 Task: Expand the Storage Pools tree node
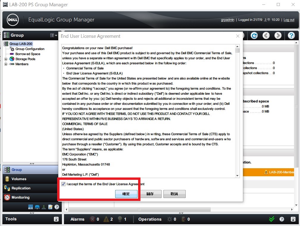point(6,59)
